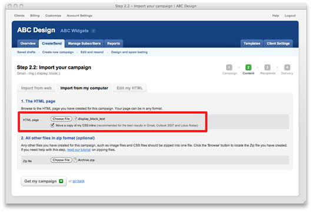Open the Edit my HTML tab
The width and height of the screenshot is (312, 212).
pyautogui.click(x=130, y=88)
